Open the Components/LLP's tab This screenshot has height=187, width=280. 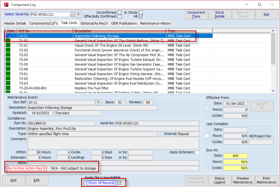[43, 23]
